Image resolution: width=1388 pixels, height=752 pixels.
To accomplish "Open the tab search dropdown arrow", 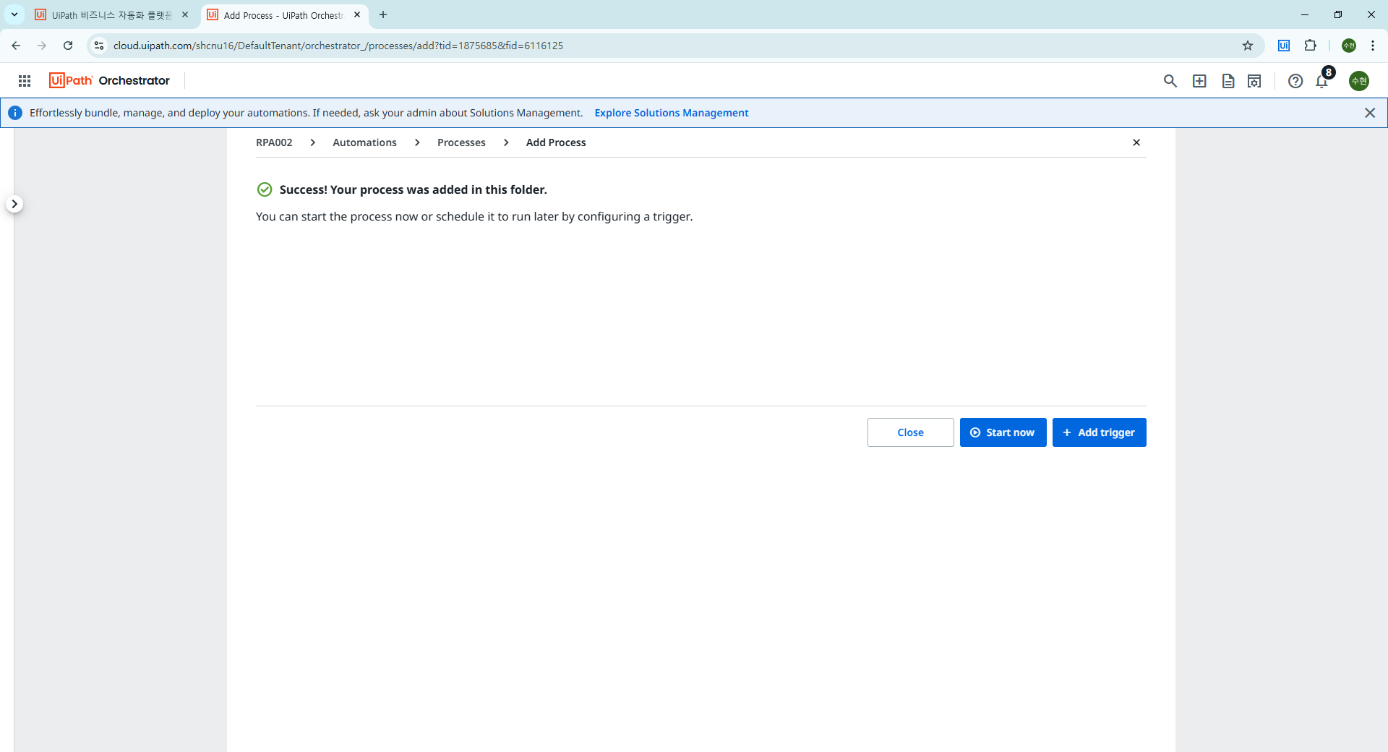I will pyautogui.click(x=14, y=14).
